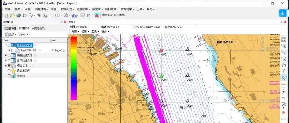289x123 pixels.
Task: Open the 海图 dropdown in Map window
Action: click(75, 32)
